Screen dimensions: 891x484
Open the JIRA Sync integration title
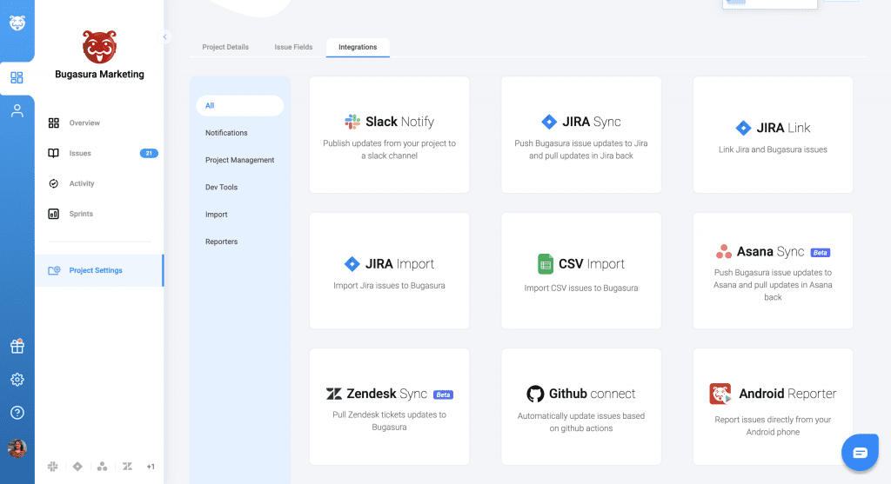point(592,122)
